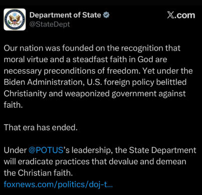Image resolution: width=202 pixels, height=195 pixels.
Task: Click the 'State Department' text in last paragraph
Action: click(162, 150)
